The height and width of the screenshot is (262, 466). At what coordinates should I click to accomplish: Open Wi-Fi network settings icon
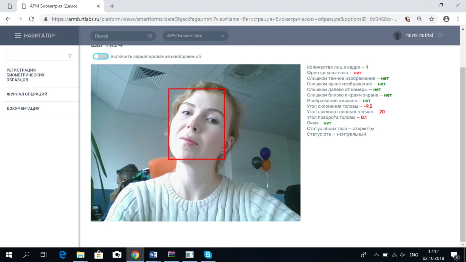point(394,255)
